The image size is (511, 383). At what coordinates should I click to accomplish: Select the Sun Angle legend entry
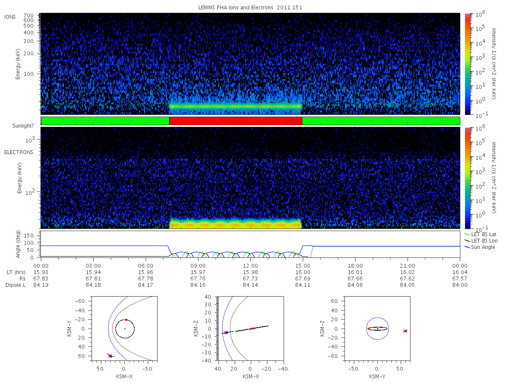point(480,247)
